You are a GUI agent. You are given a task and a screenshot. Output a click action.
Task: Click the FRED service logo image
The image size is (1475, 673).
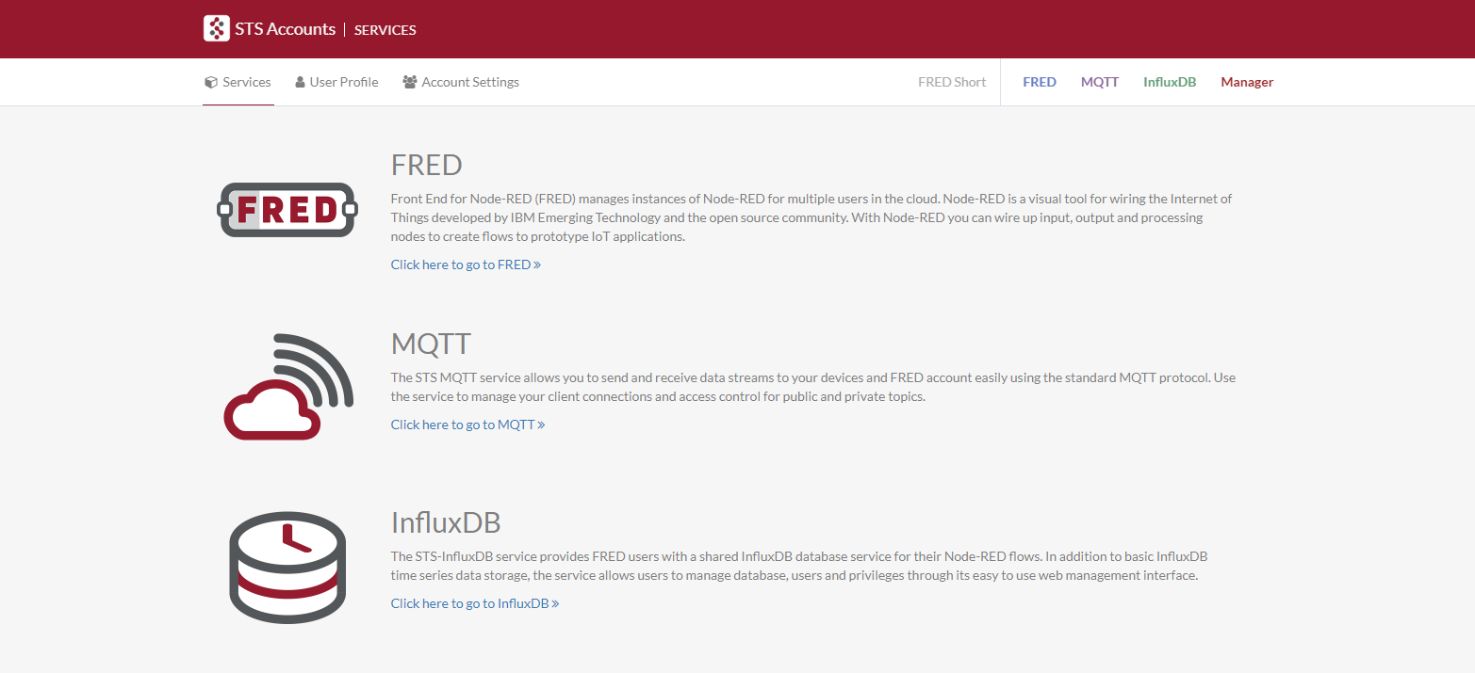[287, 209]
